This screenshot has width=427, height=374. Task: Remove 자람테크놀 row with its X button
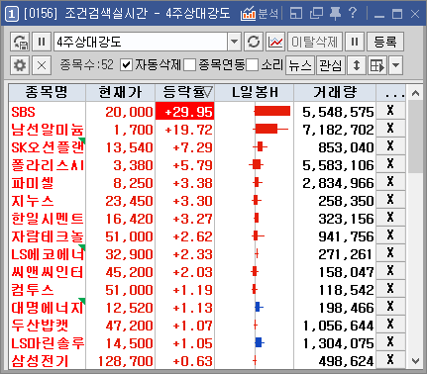pyautogui.click(x=390, y=235)
